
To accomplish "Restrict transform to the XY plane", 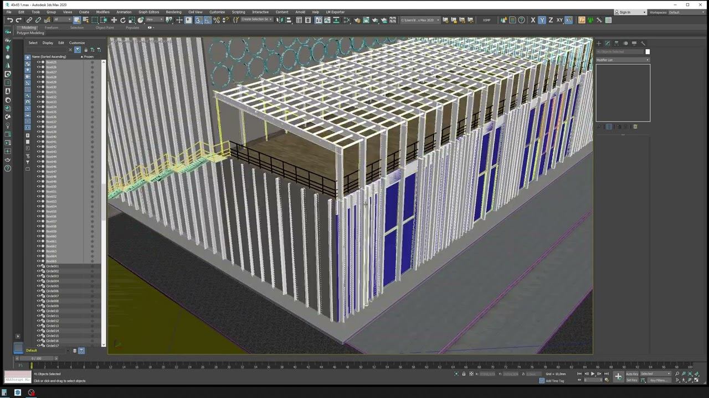I will point(559,20).
